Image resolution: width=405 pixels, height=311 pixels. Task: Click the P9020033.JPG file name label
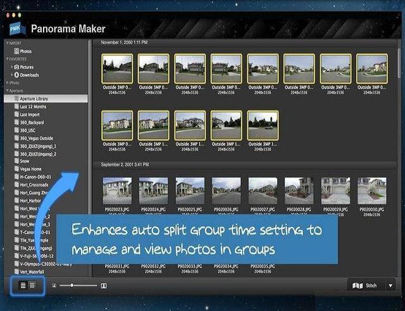pyautogui.click(x=190, y=266)
